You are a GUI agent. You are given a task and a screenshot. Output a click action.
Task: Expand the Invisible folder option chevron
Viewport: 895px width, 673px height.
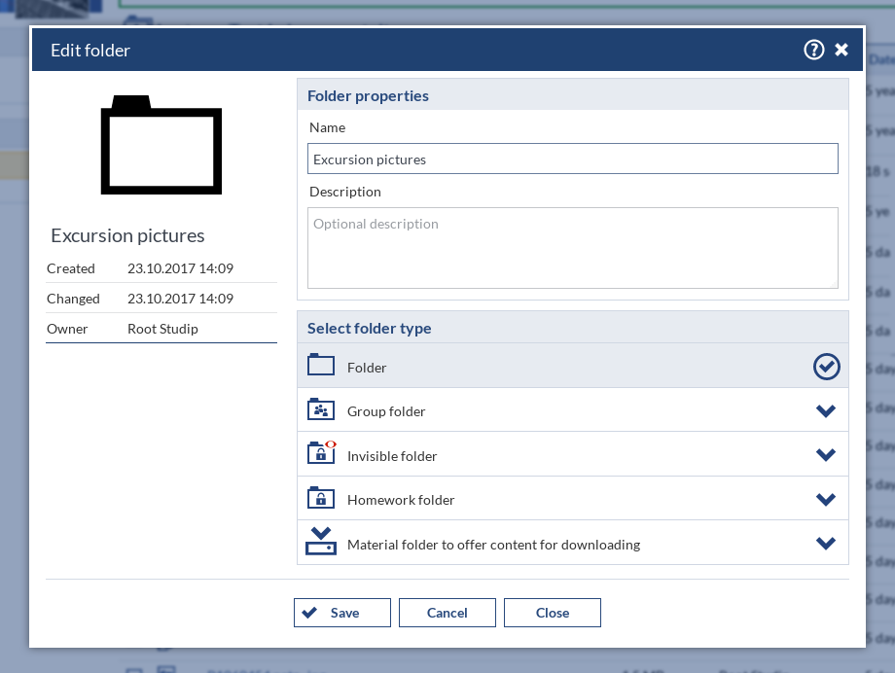pos(826,455)
